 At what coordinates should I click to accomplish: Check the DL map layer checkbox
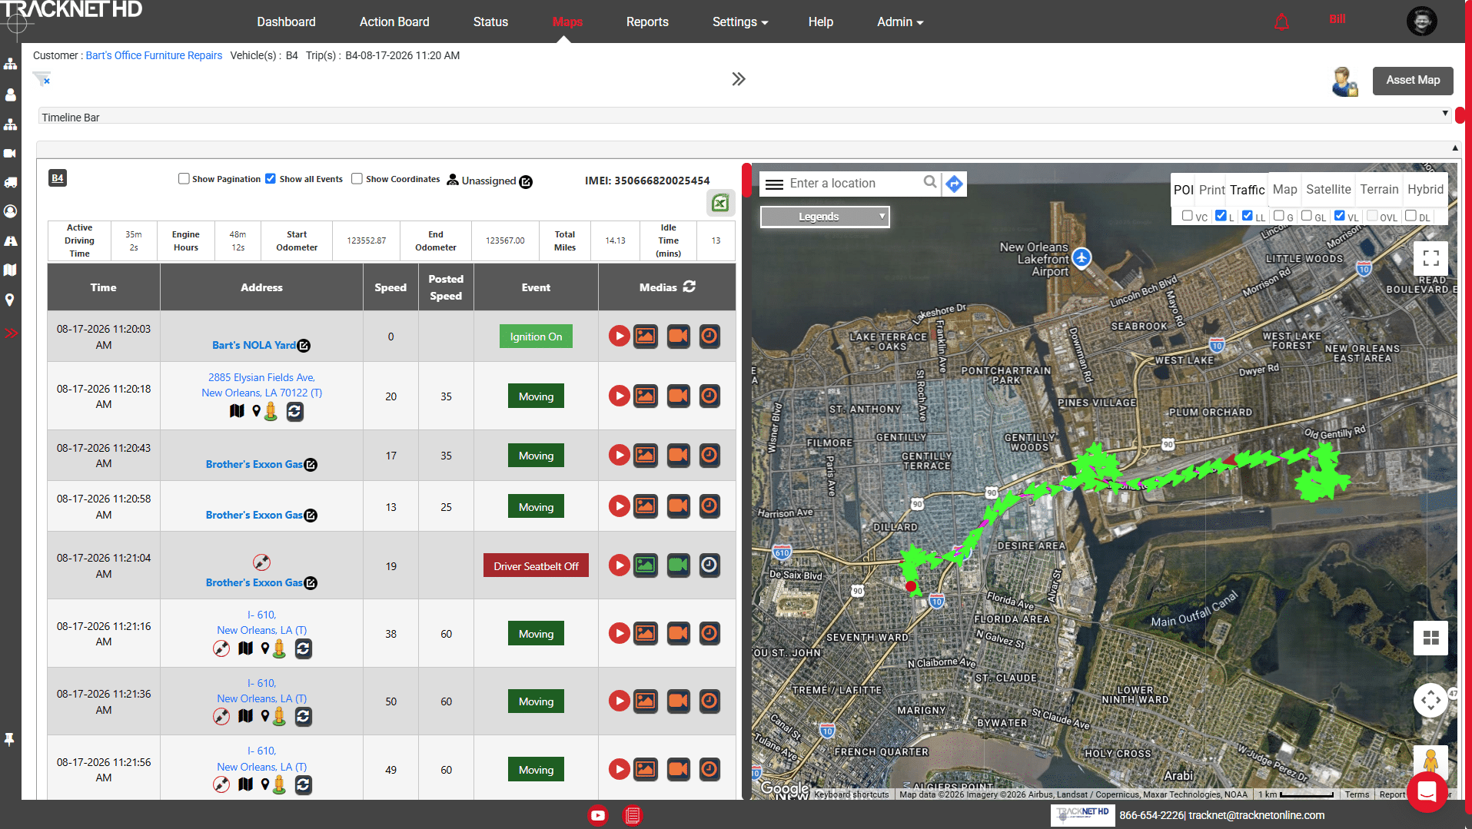tap(1411, 216)
